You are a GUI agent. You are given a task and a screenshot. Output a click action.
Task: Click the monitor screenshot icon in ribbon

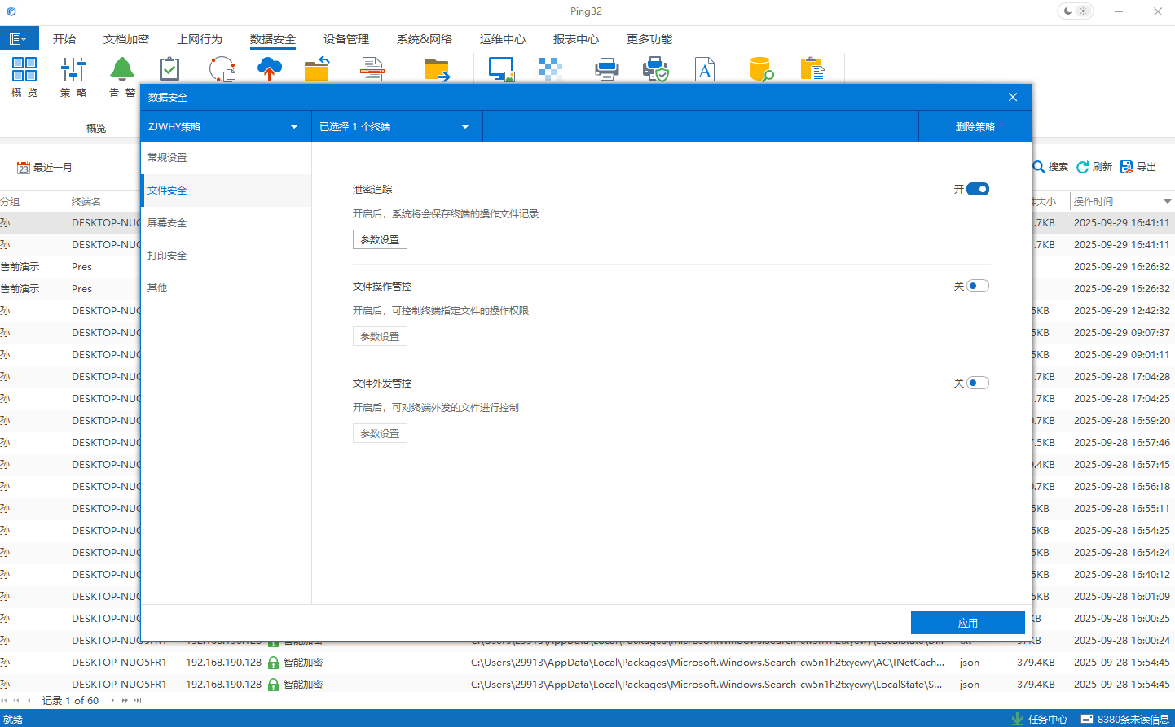pos(501,69)
